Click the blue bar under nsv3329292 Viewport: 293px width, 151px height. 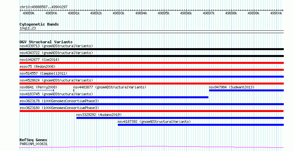pos(180,118)
